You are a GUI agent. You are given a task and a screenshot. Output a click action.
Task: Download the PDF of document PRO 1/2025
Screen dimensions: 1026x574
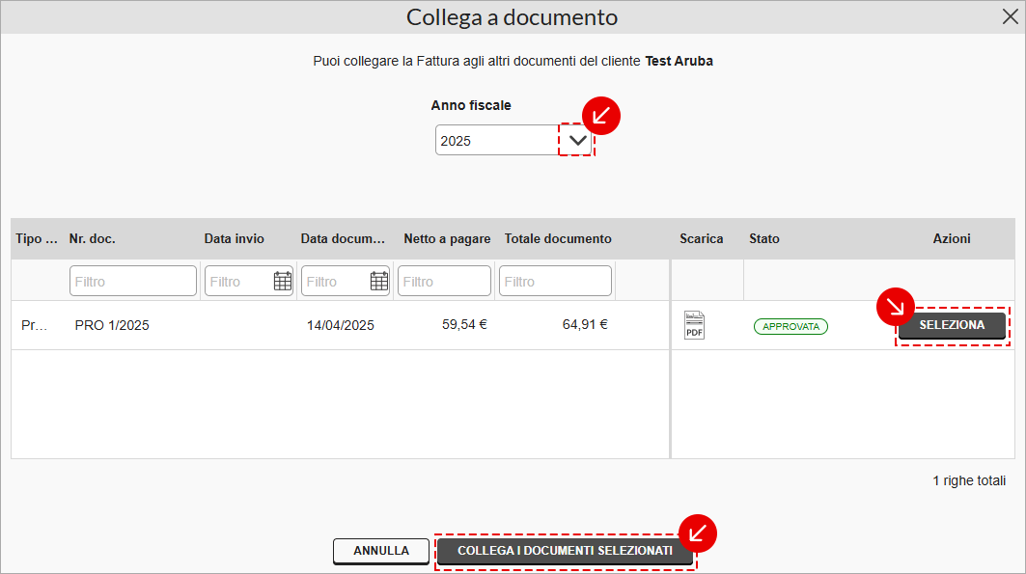tap(693, 325)
